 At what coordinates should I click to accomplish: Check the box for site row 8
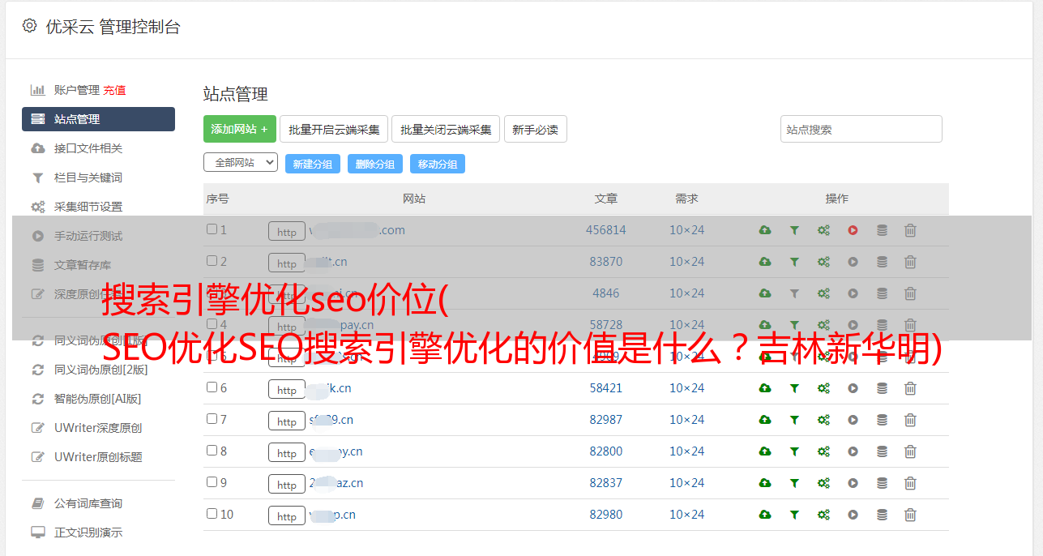[x=212, y=451]
